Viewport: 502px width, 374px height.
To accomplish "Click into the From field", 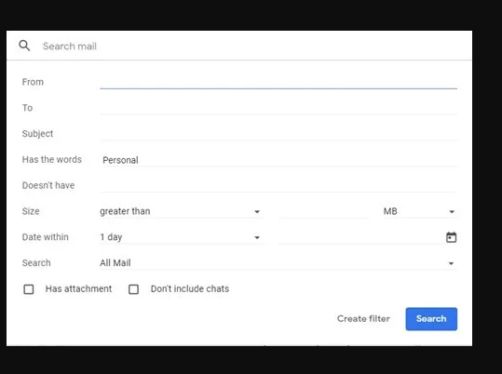I will tap(278, 82).
